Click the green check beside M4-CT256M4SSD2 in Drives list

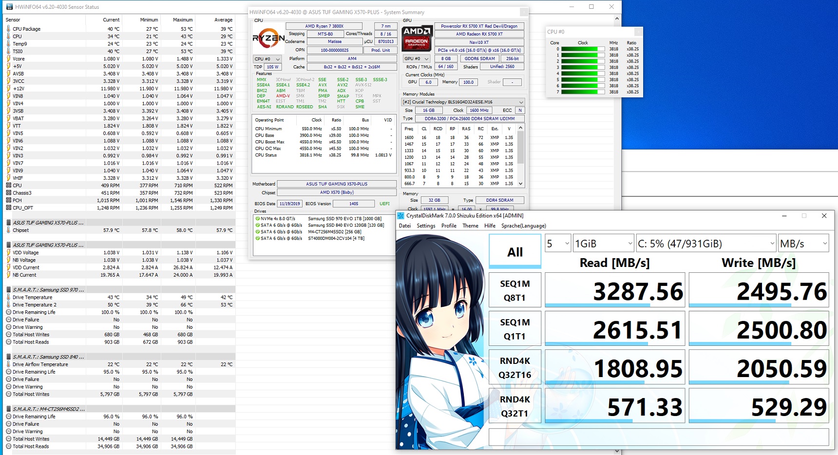(x=257, y=232)
